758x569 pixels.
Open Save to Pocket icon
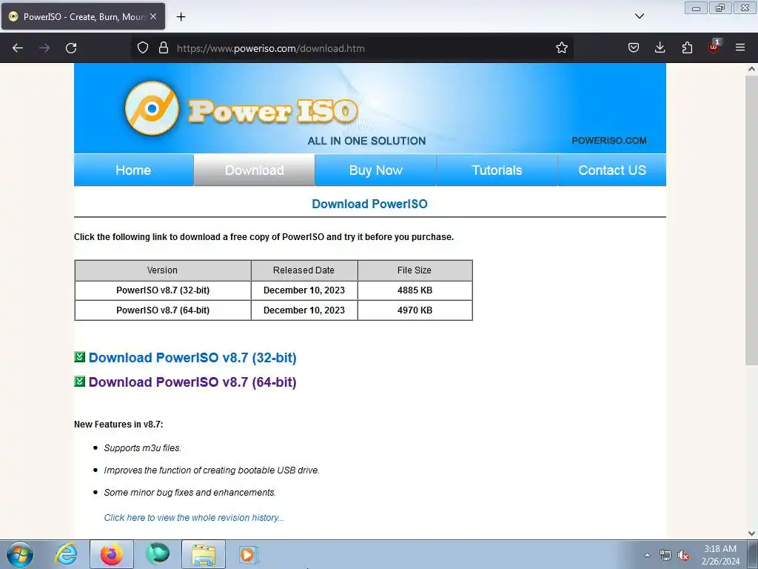tap(634, 48)
